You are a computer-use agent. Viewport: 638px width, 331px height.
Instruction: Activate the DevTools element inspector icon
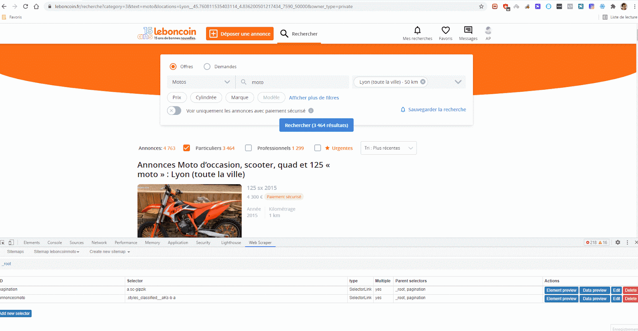2,242
